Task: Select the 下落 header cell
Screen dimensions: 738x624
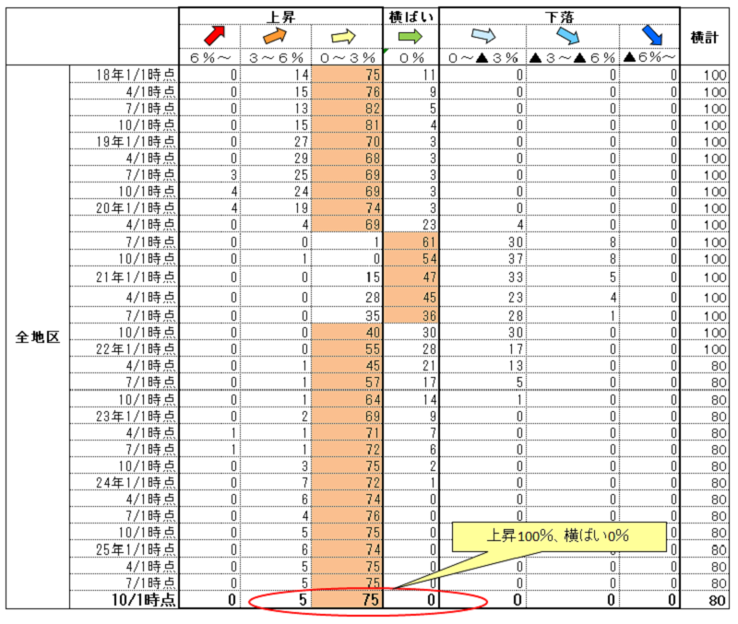Action: [560, 15]
